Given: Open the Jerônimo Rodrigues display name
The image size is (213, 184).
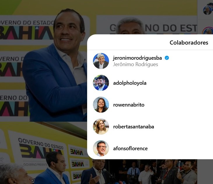Looking at the screenshot, I should [135, 64].
